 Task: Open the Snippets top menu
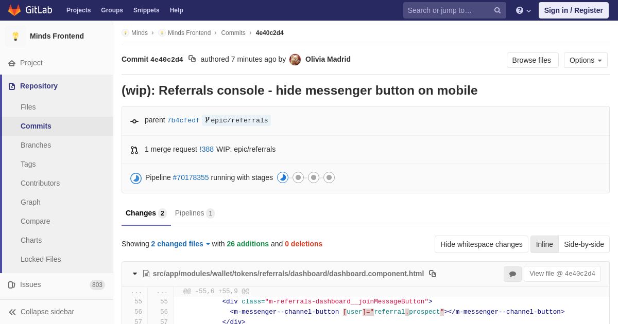point(146,10)
